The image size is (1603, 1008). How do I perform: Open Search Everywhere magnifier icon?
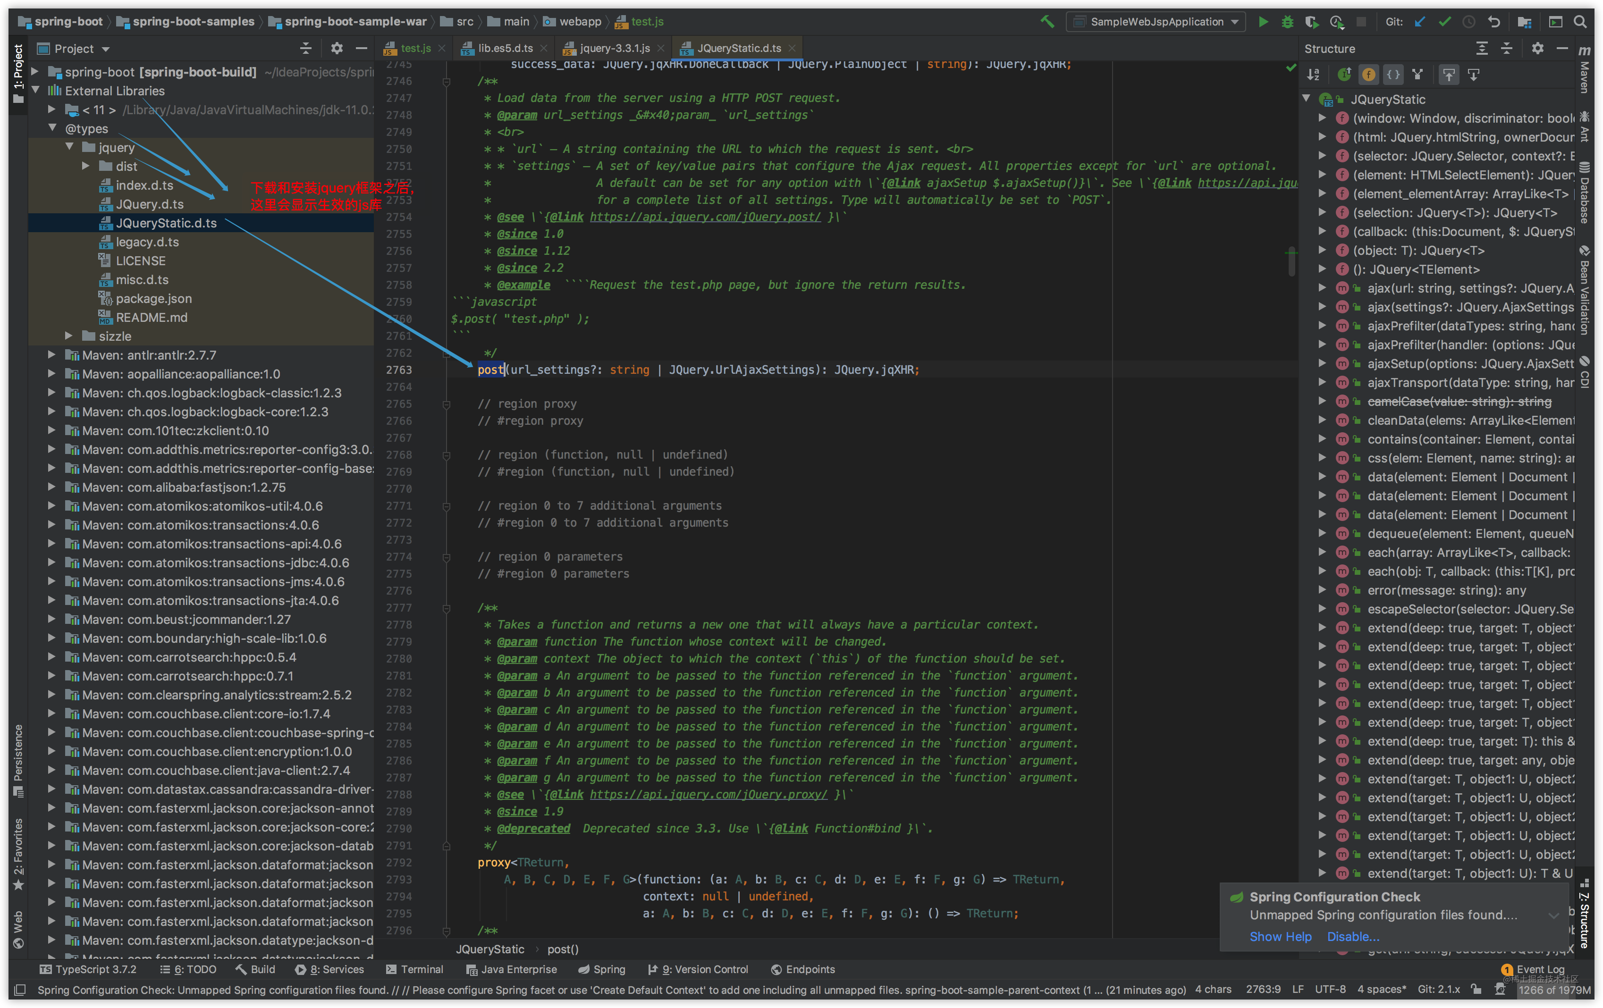1580,21
